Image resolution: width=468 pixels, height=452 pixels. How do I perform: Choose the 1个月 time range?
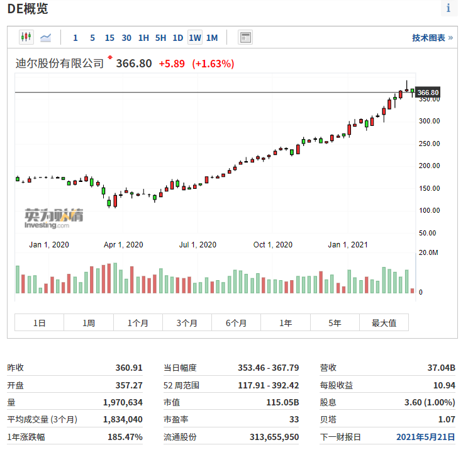[138, 323]
